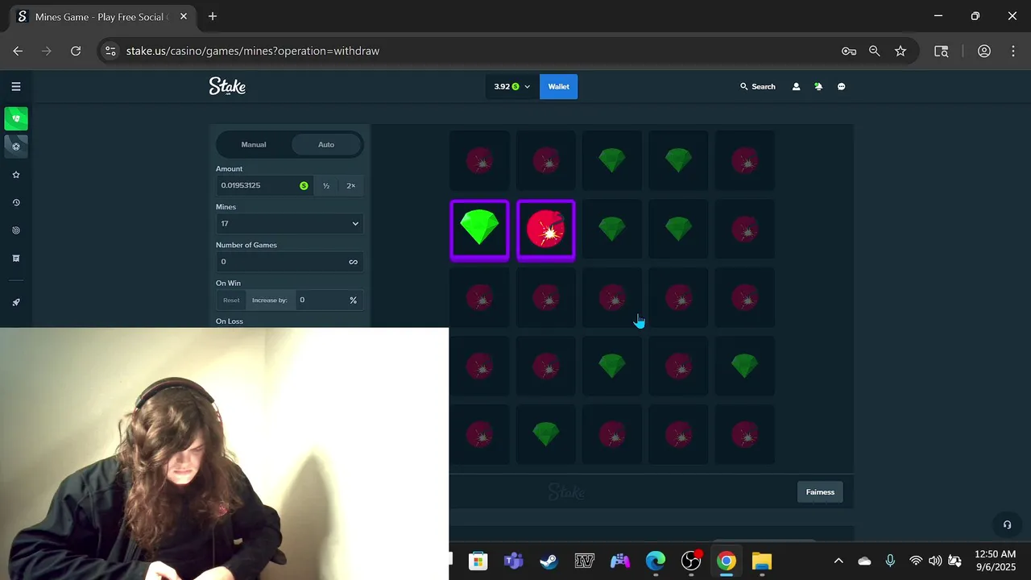Open live support headset icon

[x=1007, y=524]
